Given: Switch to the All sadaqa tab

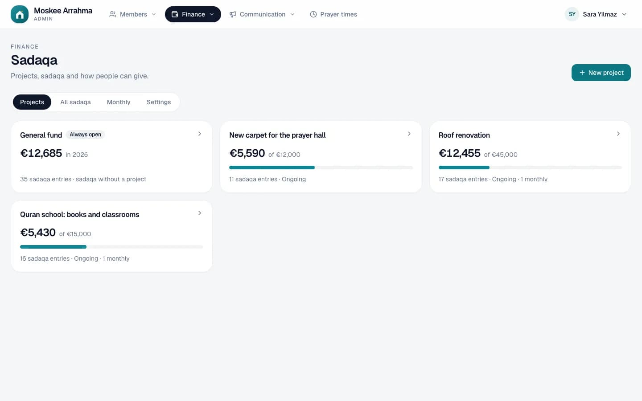Looking at the screenshot, I should coord(75,102).
